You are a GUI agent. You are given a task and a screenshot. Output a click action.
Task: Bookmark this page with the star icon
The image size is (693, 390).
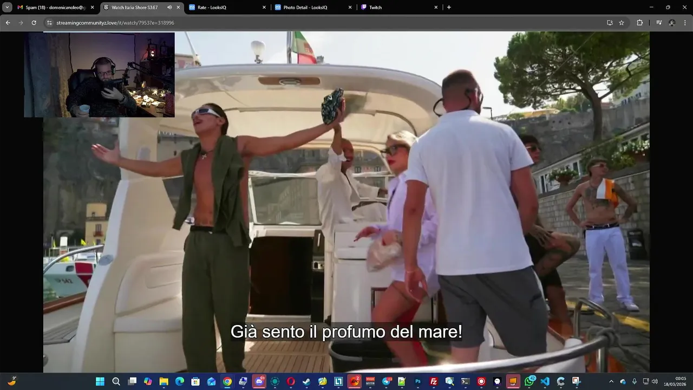tap(622, 23)
